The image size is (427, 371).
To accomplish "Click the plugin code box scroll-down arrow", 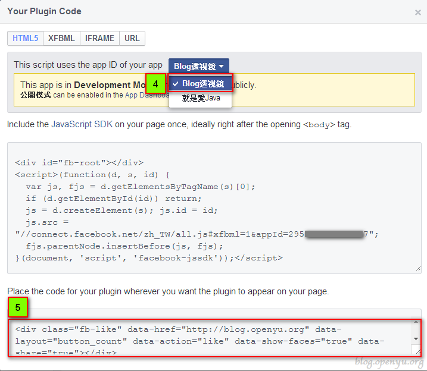I will click(x=416, y=339).
